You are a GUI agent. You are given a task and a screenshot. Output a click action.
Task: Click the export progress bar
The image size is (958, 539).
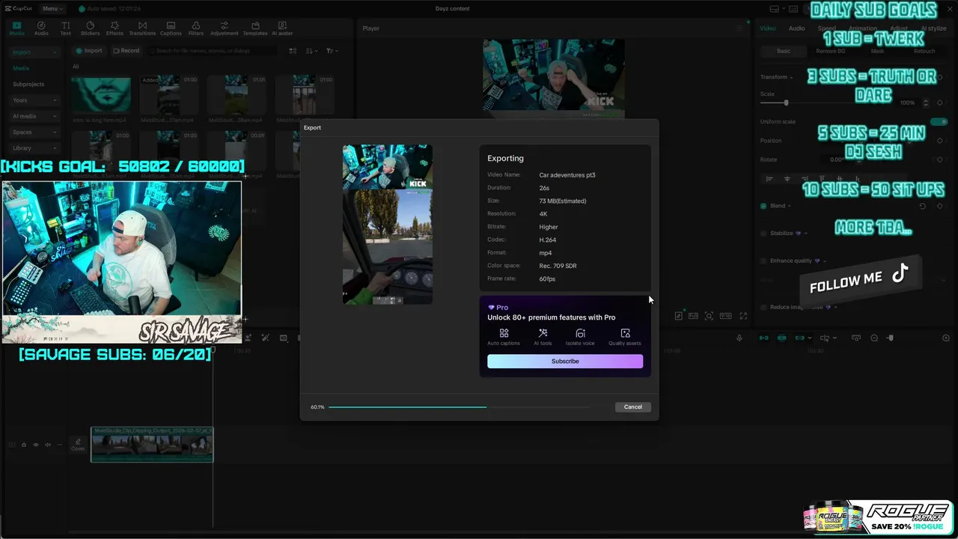[459, 406]
